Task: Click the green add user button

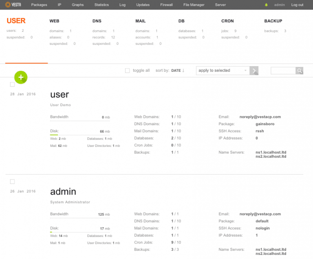Action: click(21, 77)
